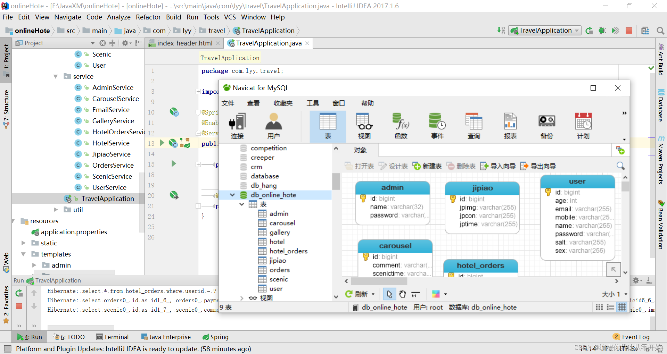The image size is (667, 354).
Task: Toggle the Favorites tool window tab
Action: coord(6,304)
